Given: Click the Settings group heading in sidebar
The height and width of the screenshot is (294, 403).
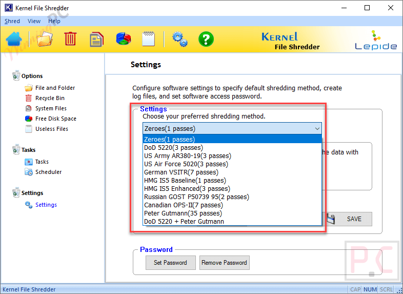Looking at the screenshot, I should pos(32,193).
